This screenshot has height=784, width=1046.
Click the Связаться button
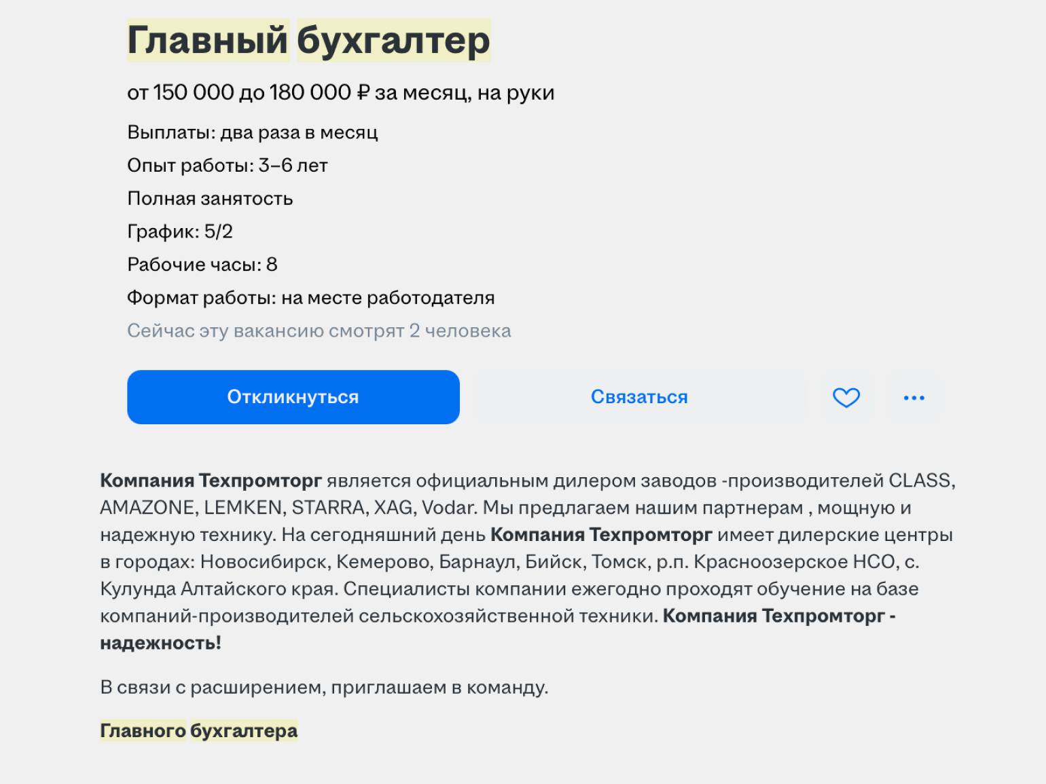coord(639,397)
